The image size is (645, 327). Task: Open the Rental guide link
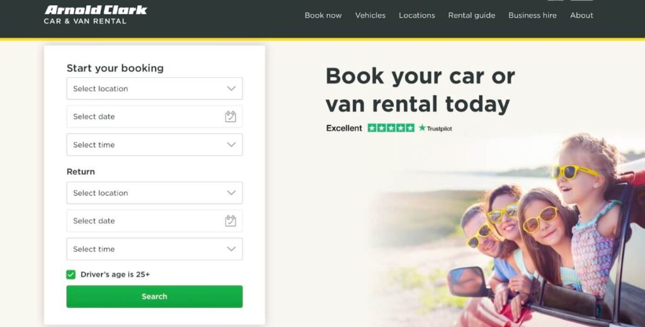click(471, 15)
